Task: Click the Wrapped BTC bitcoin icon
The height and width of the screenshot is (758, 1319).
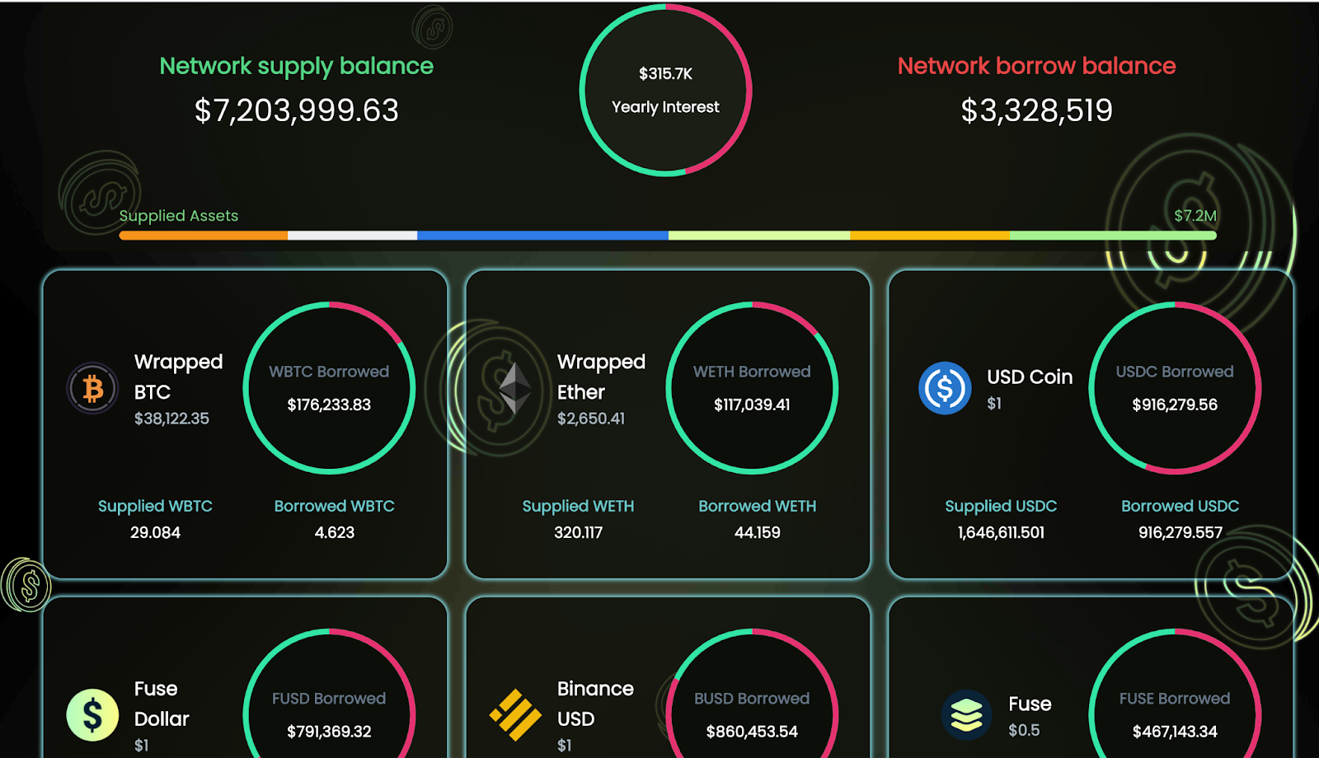Action: [x=92, y=388]
